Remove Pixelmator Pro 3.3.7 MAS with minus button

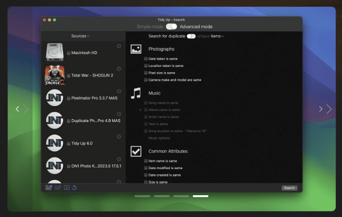click(x=119, y=91)
